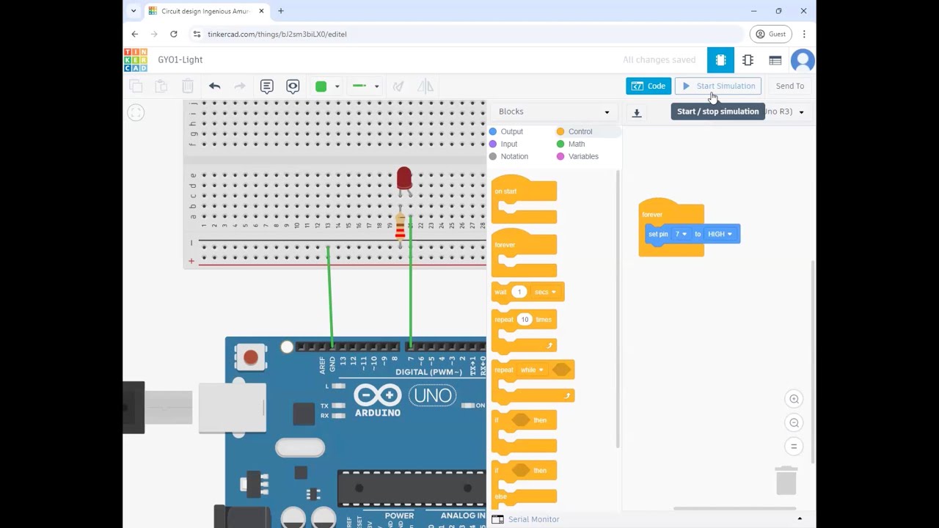The image size is (939, 528).
Task: Open the Arduino board selector dropdown
Action: [801, 112]
